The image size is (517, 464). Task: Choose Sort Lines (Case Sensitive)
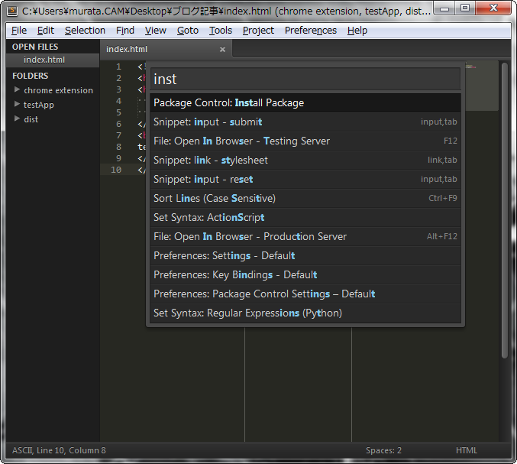(305, 198)
